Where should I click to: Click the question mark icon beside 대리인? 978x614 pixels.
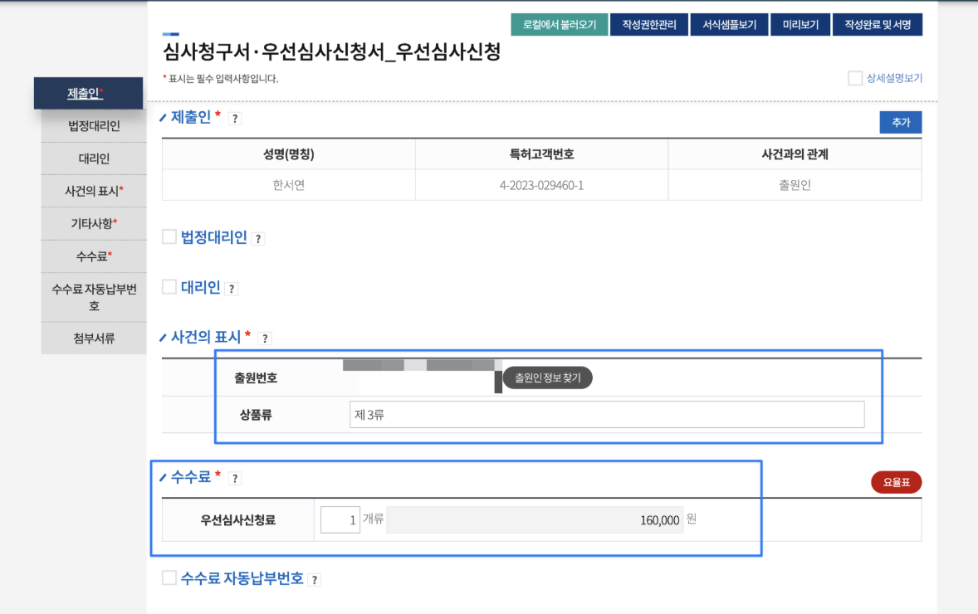click(x=231, y=287)
